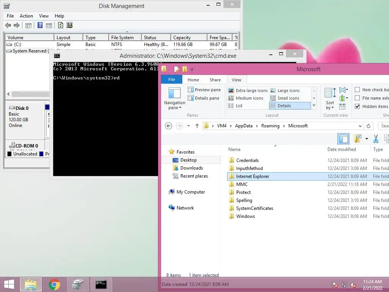The width and height of the screenshot is (389, 292).
Task: Open Disk Management Action menu
Action: [x=26, y=16]
